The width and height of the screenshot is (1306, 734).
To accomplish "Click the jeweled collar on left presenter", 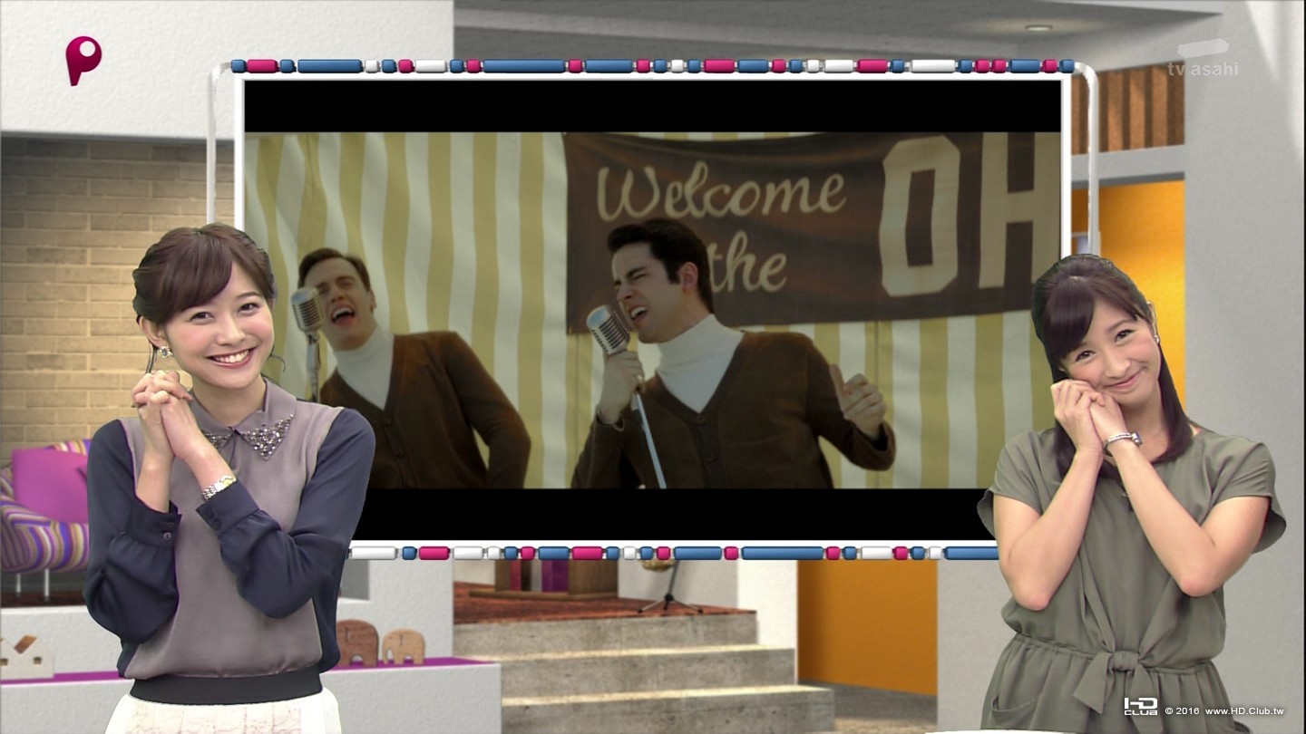I will coord(248,435).
